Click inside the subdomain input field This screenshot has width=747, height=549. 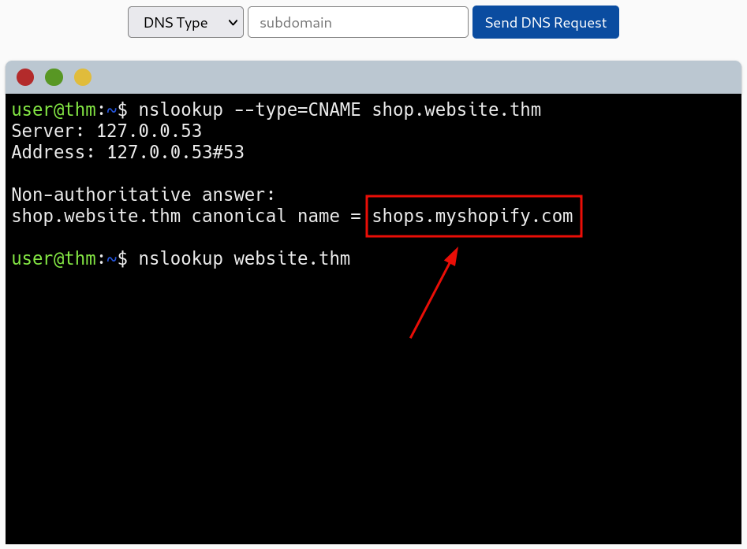[357, 22]
